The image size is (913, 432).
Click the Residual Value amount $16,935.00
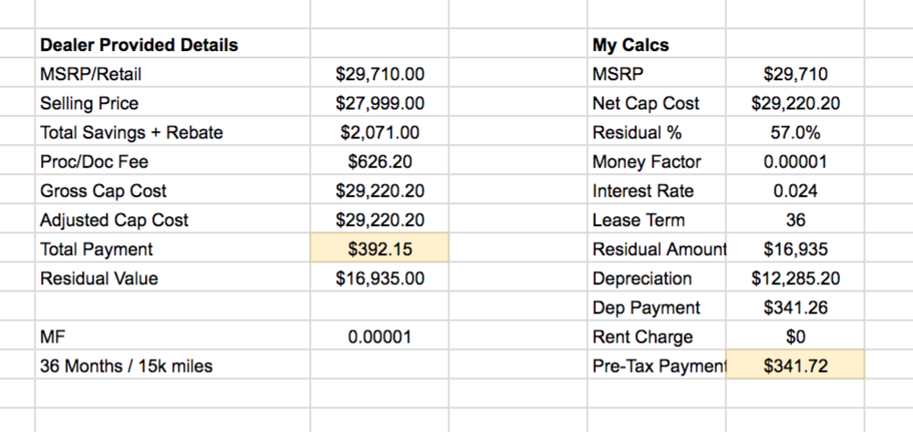pyautogui.click(x=380, y=278)
